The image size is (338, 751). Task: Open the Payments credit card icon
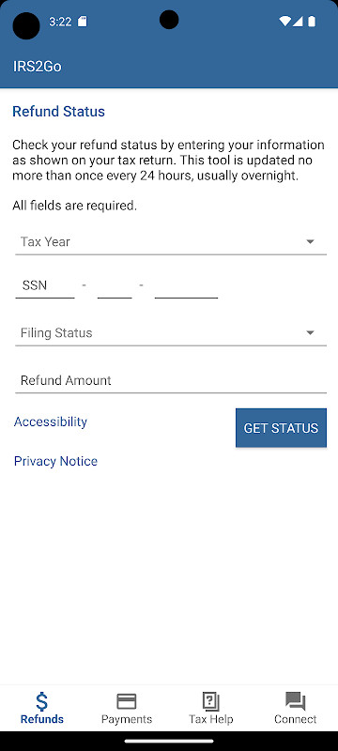127,701
